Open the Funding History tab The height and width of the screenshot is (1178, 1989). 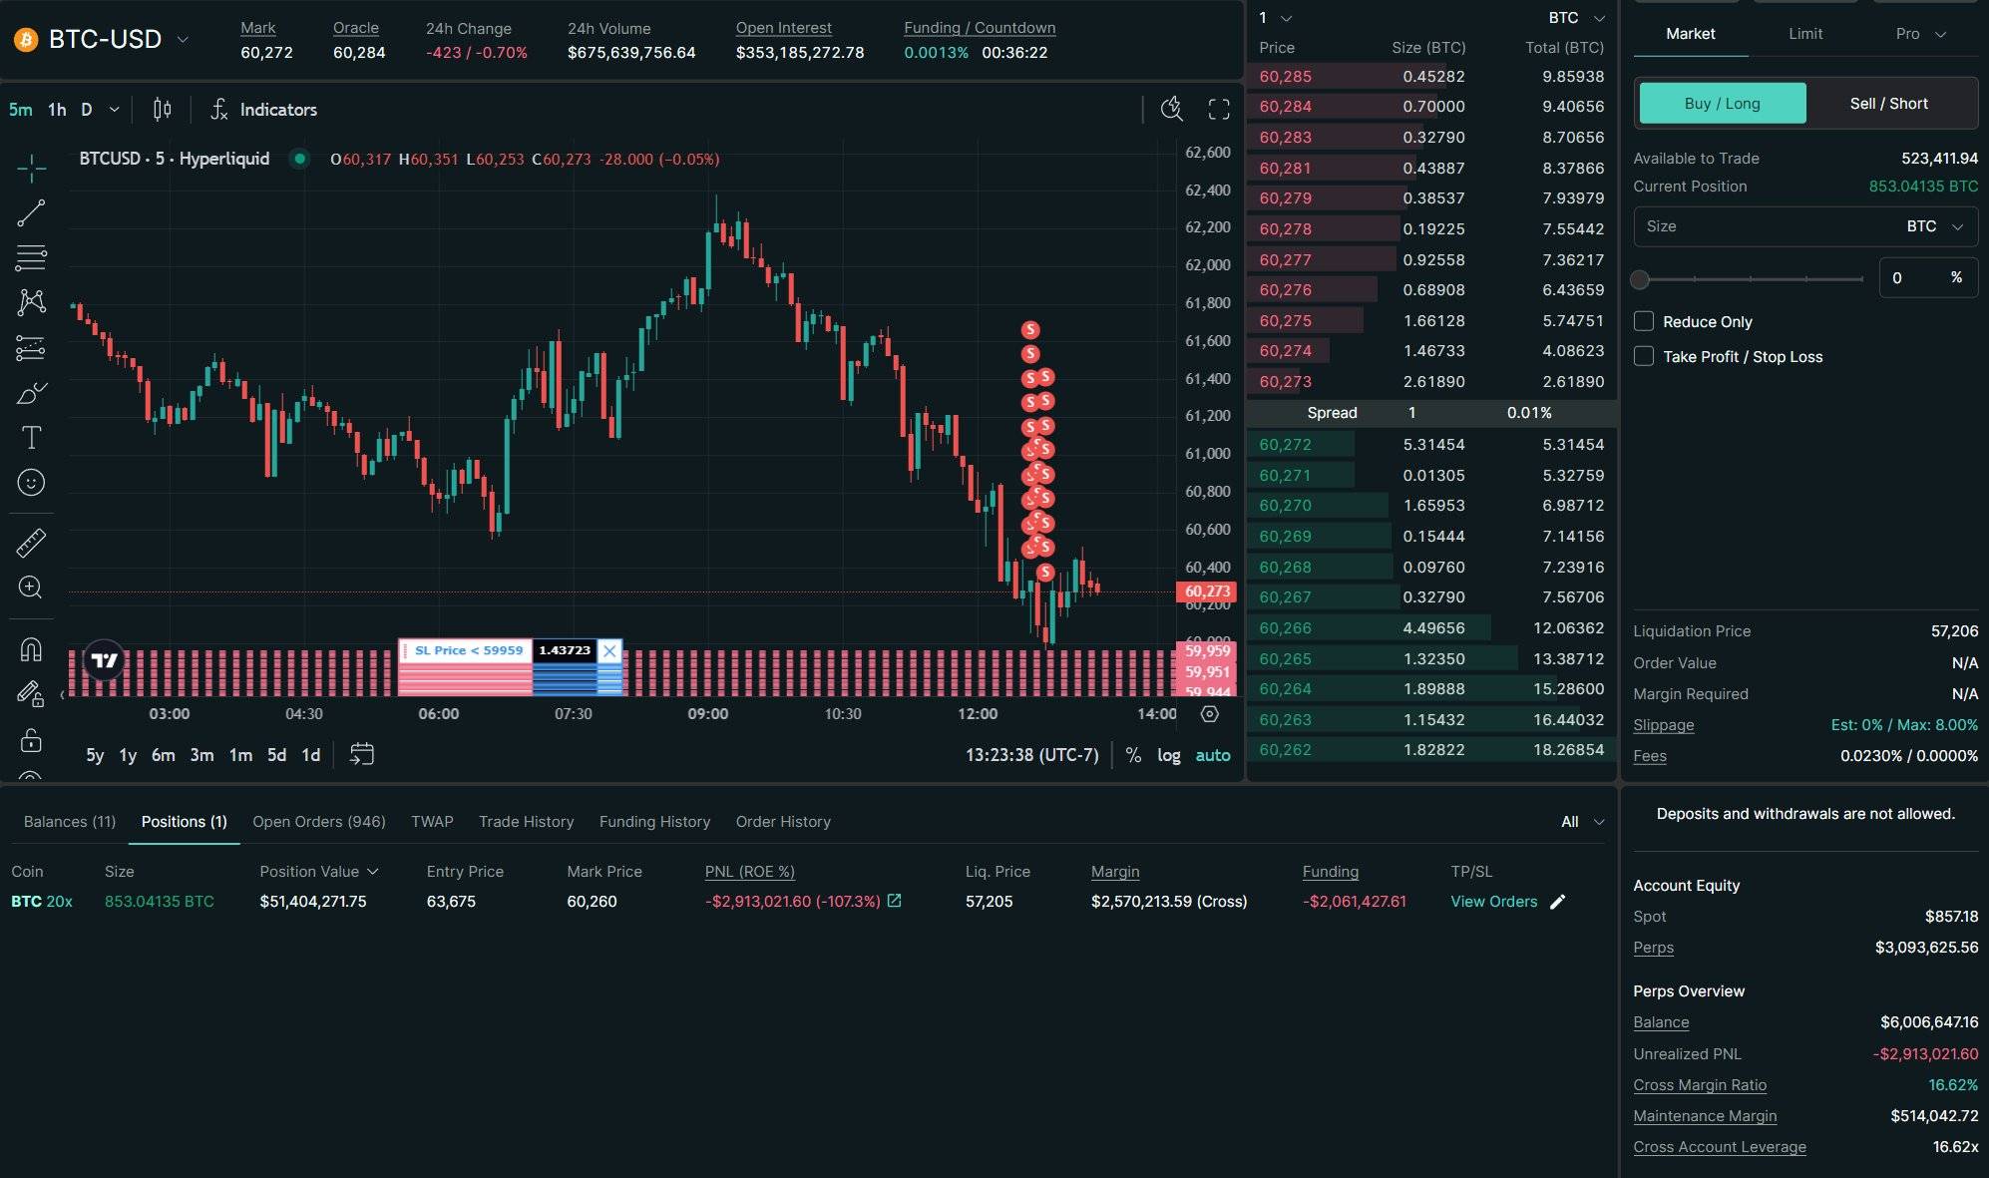[654, 822]
